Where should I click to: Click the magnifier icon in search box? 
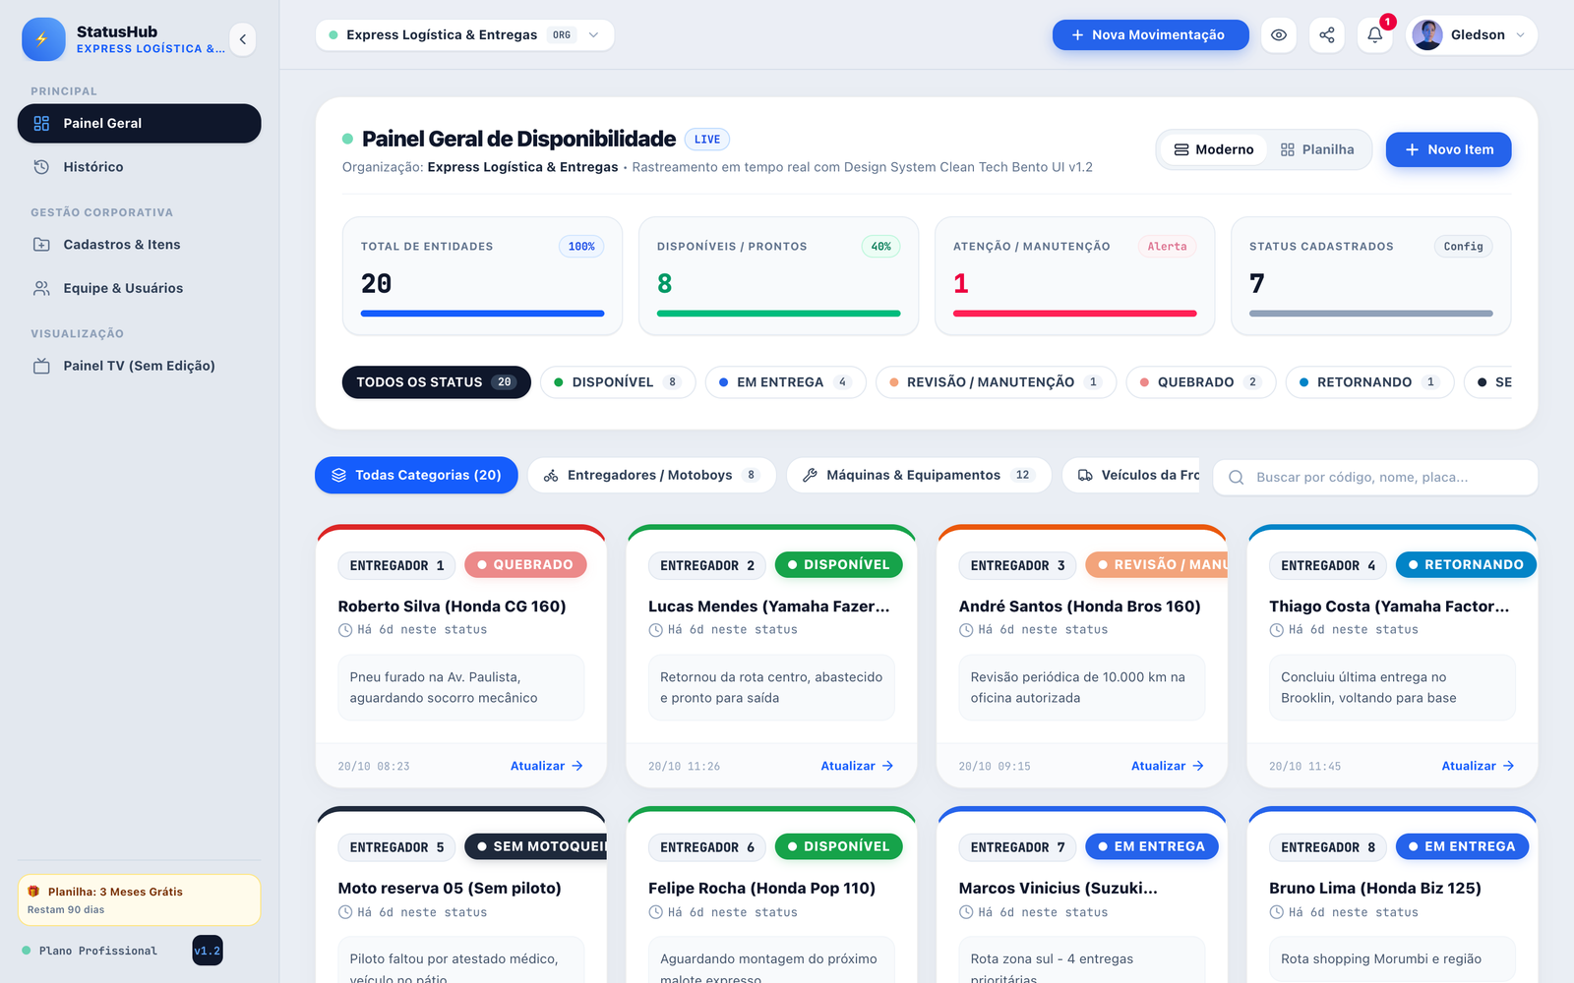point(1237,477)
